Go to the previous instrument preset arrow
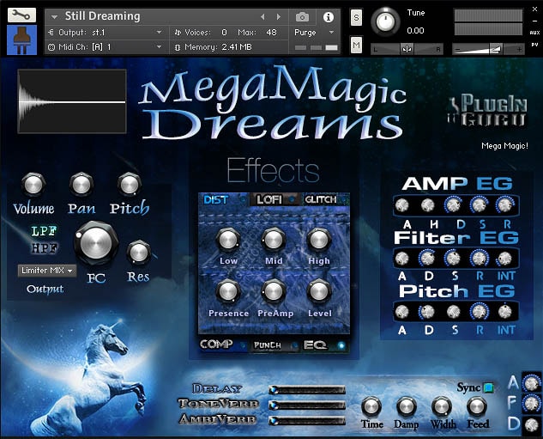The image size is (543, 439). point(264,16)
